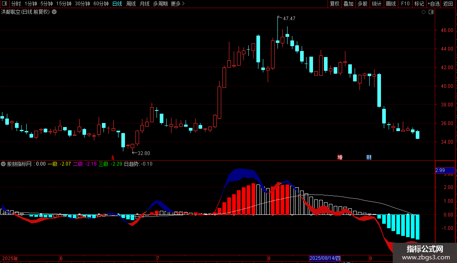The image size is (457, 263).
Task: Click the 一级: -2.07 indicator value
Action: (59, 164)
